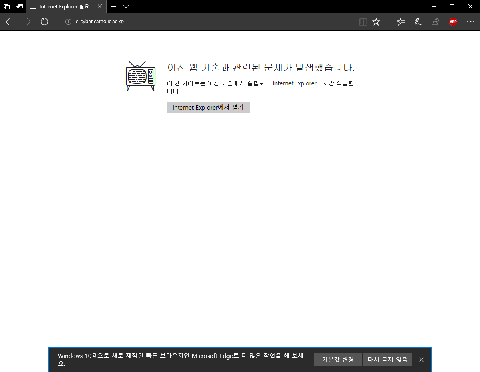Click the address bar URL e-cyber.catholic.ac.kr
480x372 pixels.
click(x=100, y=22)
